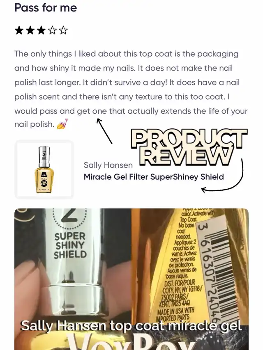This screenshot has width=263, height=350.
Task: Click the fourth empty rating star
Action: tap(52, 30)
